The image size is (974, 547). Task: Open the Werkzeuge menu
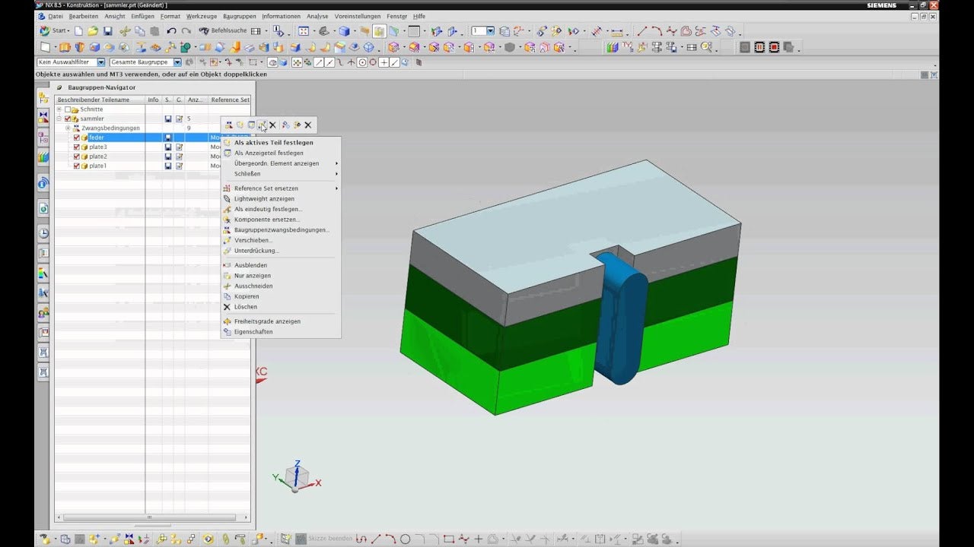[x=202, y=16]
